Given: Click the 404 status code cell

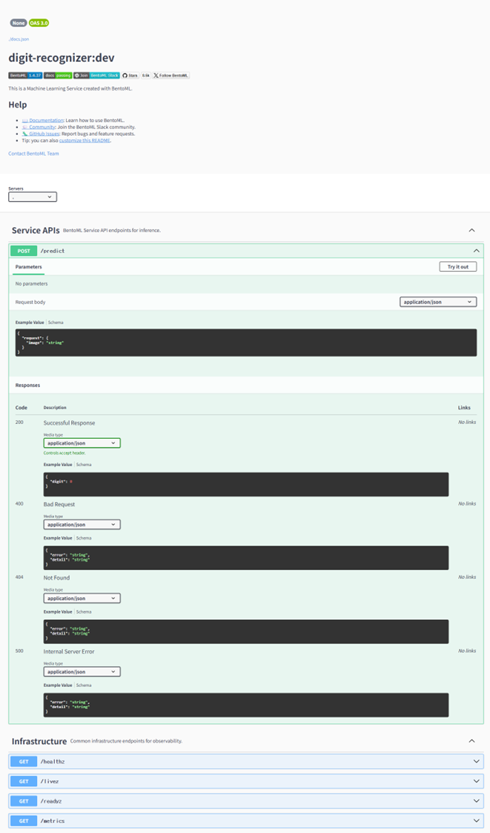Looking at the screenshot, I should click(19, 578).
